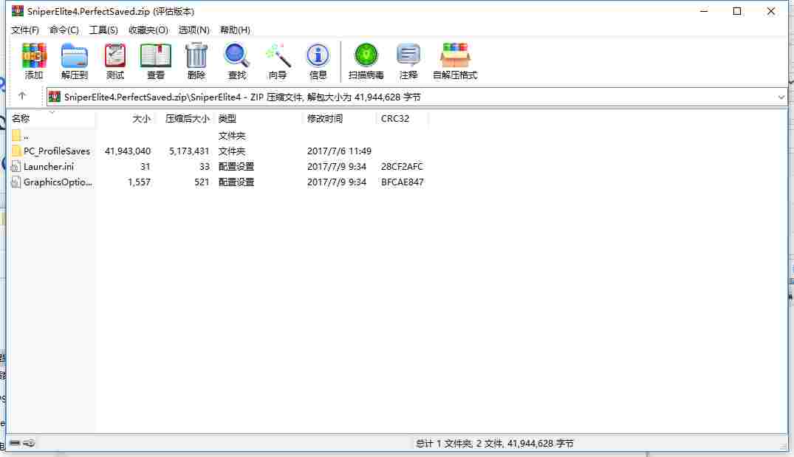The width and height of the screenshot is (794, 457).
Task: Click the WinRAR icon in the address bar
Action: [55, 97]
